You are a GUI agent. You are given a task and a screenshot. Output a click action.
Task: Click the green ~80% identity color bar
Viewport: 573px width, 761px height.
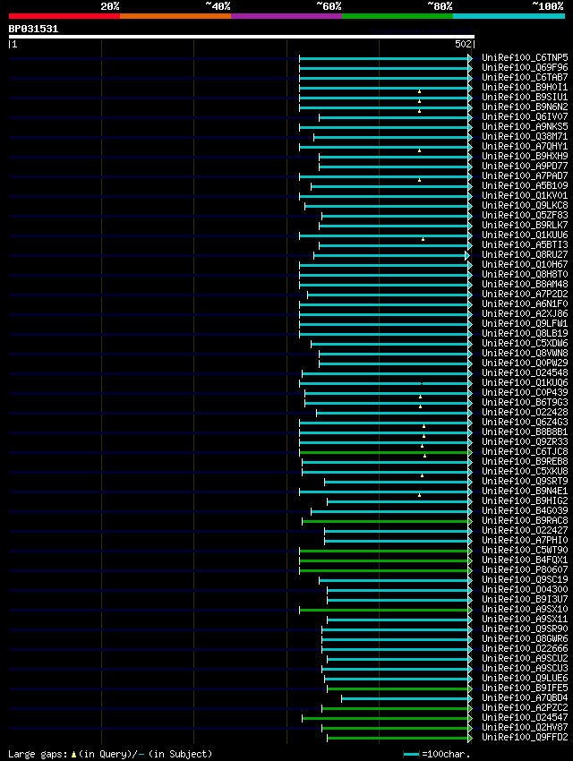click(x=398, y=16)
